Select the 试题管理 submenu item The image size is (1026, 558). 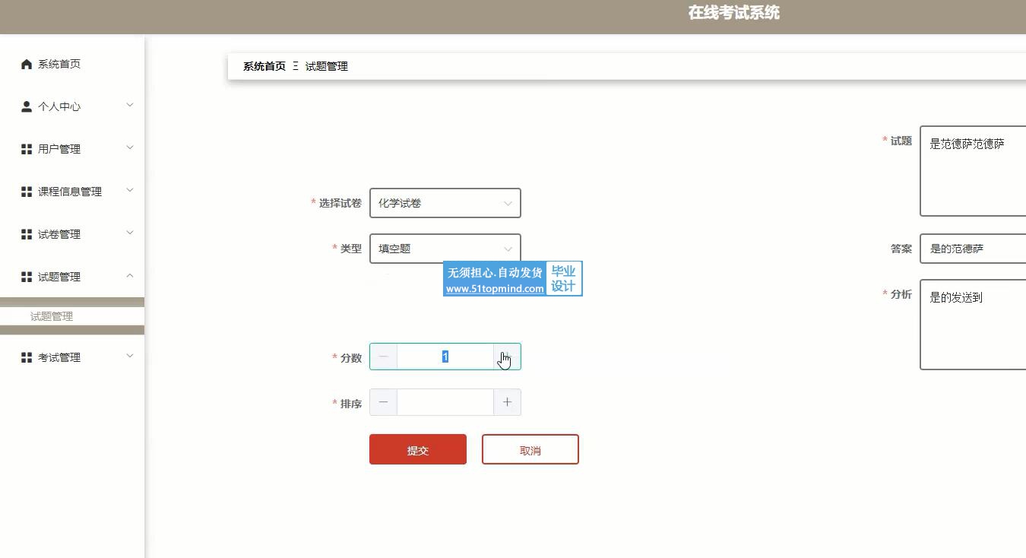pyautogui.click(x=52, y=316)
